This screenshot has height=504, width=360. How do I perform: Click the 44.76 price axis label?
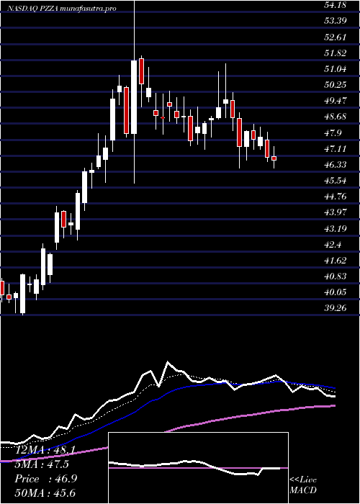pyautogui.click(x=335, y=197)
